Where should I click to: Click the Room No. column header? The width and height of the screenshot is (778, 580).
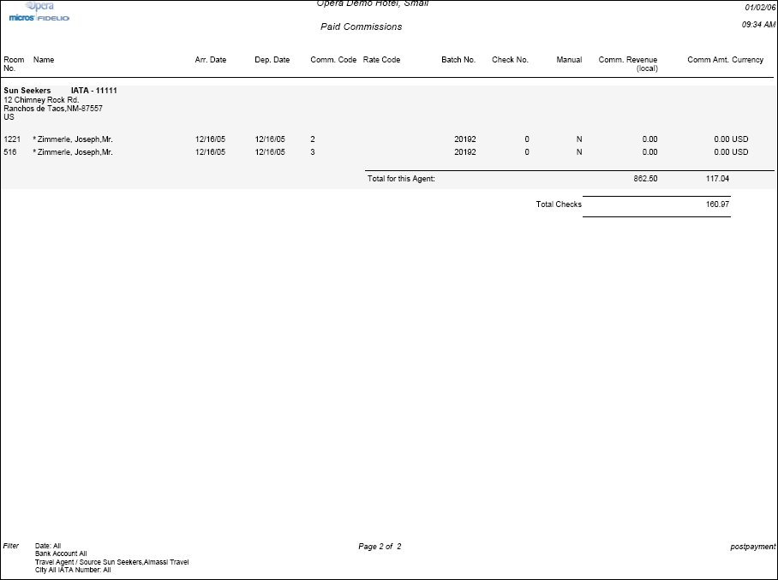tap(14, 64)
